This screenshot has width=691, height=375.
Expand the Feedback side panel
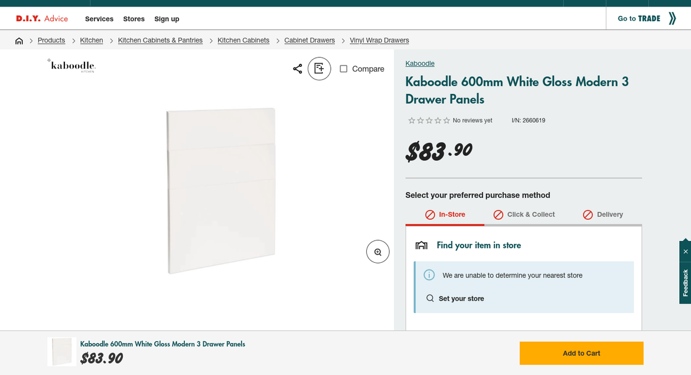685,283
